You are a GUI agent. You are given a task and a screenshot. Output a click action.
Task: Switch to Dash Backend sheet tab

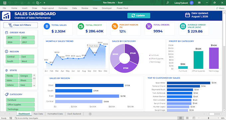click(x=74, y=114)
